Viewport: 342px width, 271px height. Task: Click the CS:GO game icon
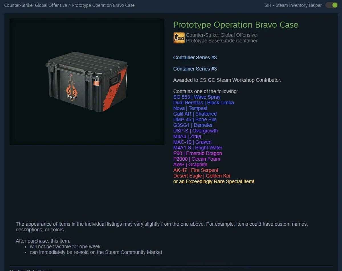179,38
